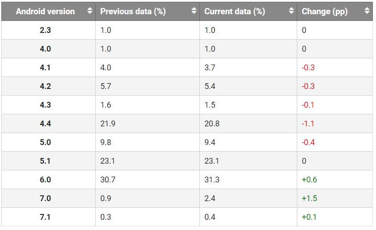Select the 'Previous data (%)' header label
Viewport: 376px width, 230px height.
click(133, 12)
